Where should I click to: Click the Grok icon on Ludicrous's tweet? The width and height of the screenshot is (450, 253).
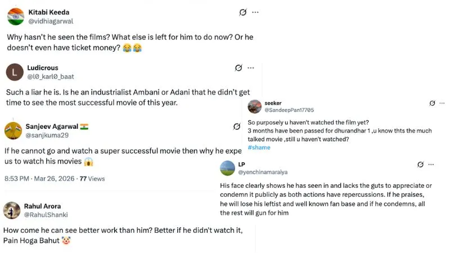(238, 68)
